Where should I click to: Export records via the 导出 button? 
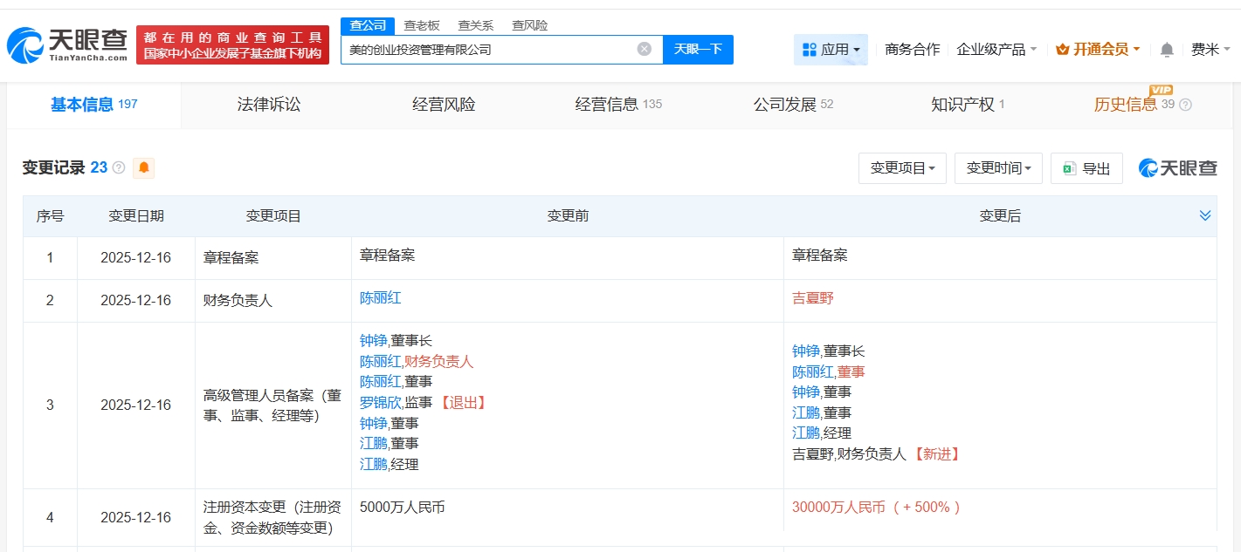coord(1086,168)
